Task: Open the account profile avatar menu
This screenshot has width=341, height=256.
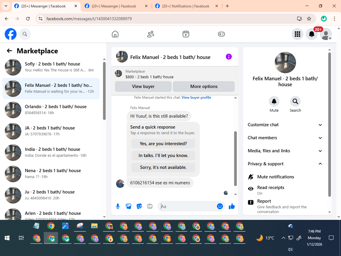Action: pos(326,34)
